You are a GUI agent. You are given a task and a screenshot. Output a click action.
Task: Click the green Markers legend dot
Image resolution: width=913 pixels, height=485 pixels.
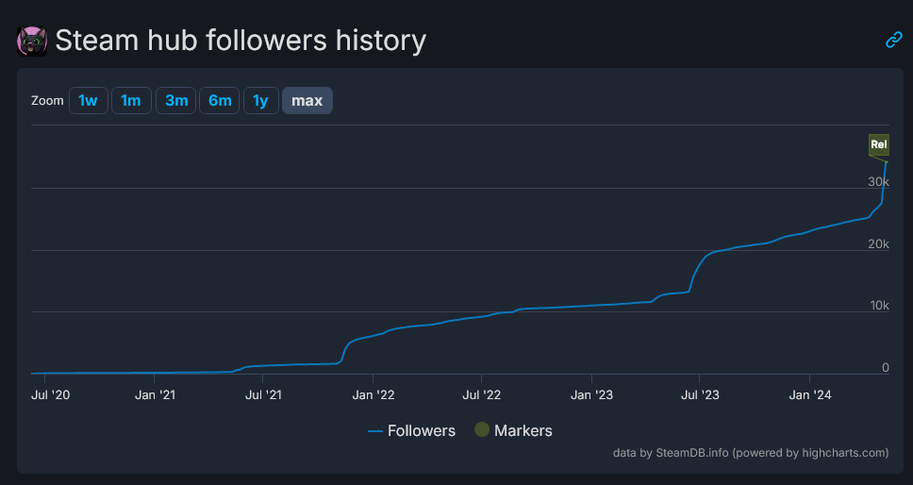pyautogui.click(x=482, y=430)
